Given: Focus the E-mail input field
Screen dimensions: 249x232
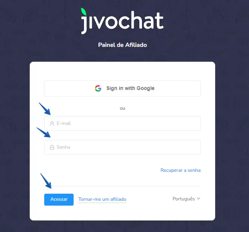Looking at the screenshot, I should pyautogui.click(x=122, y=123).
